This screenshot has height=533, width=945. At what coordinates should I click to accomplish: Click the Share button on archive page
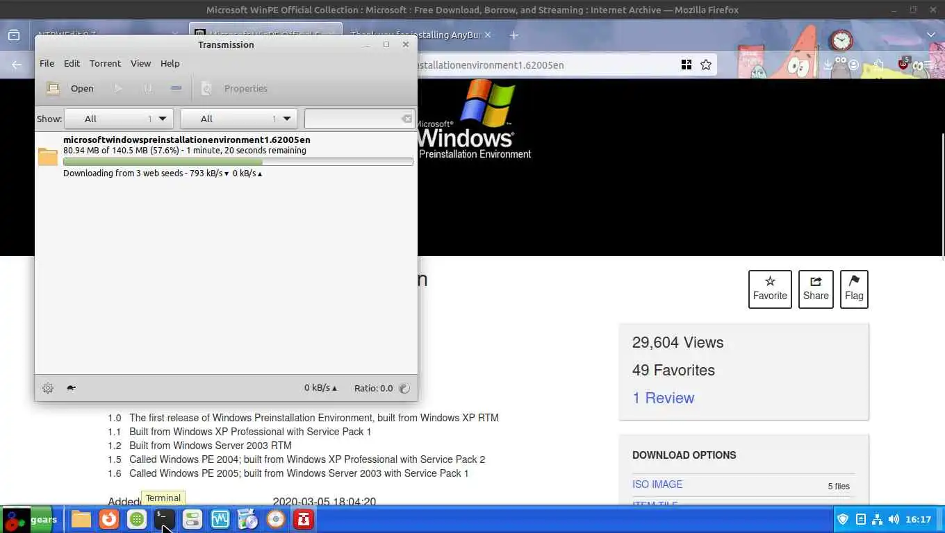816,289
